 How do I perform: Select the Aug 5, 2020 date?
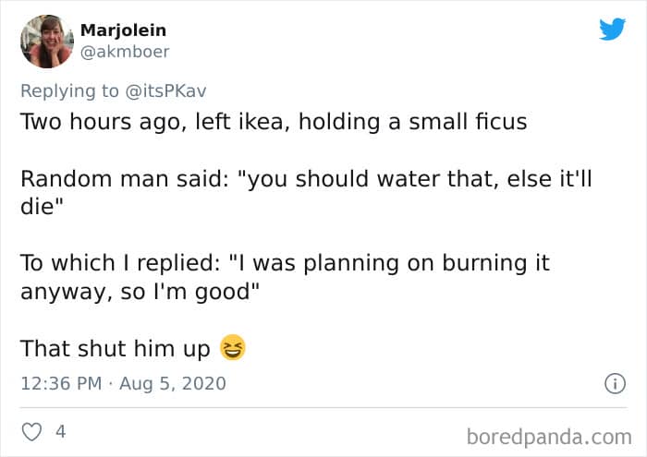pyautogui.click(x=173, y=382)
